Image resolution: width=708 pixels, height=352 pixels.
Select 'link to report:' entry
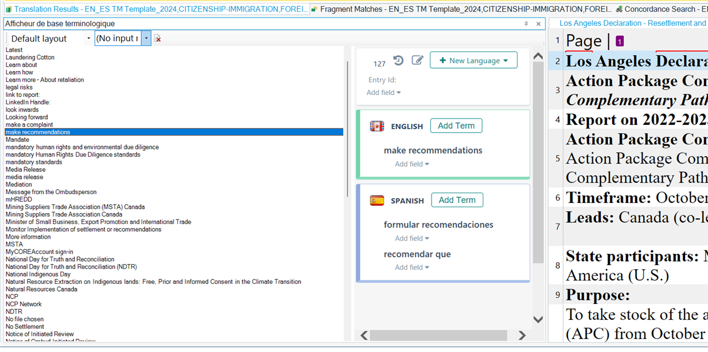23,95
